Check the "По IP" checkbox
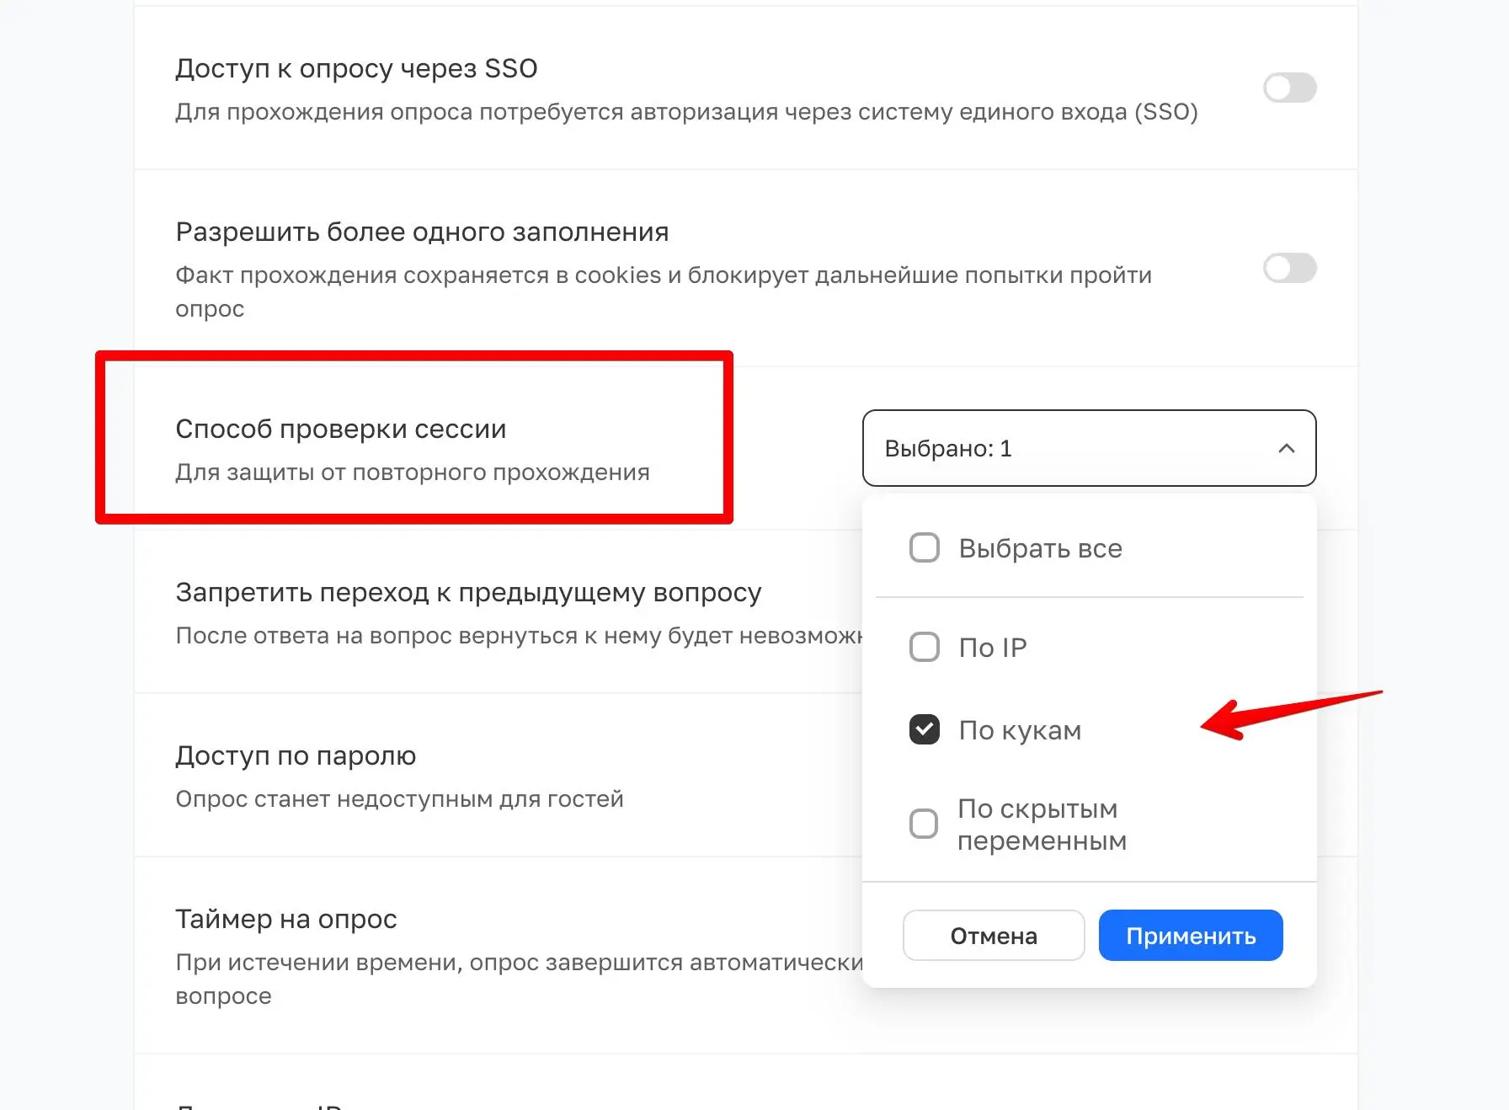 (x=924, y=647)
